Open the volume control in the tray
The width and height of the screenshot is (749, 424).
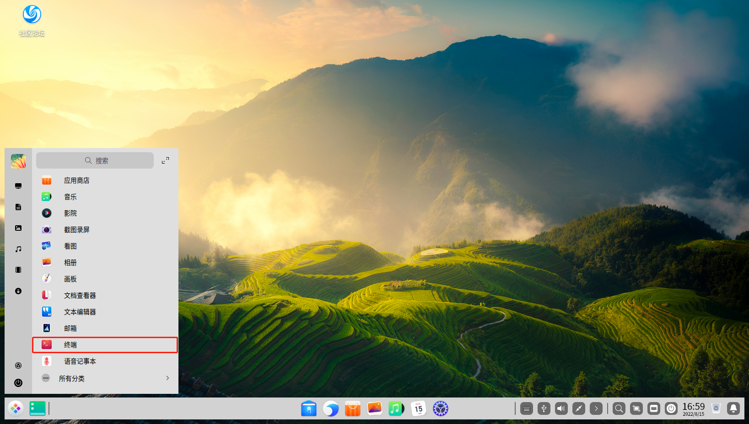[561, 408]
